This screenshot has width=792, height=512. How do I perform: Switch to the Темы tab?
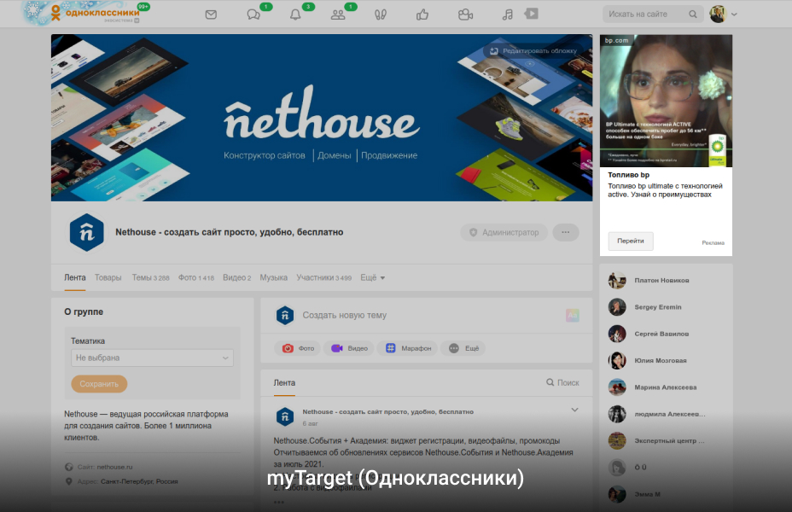[150, 277]
